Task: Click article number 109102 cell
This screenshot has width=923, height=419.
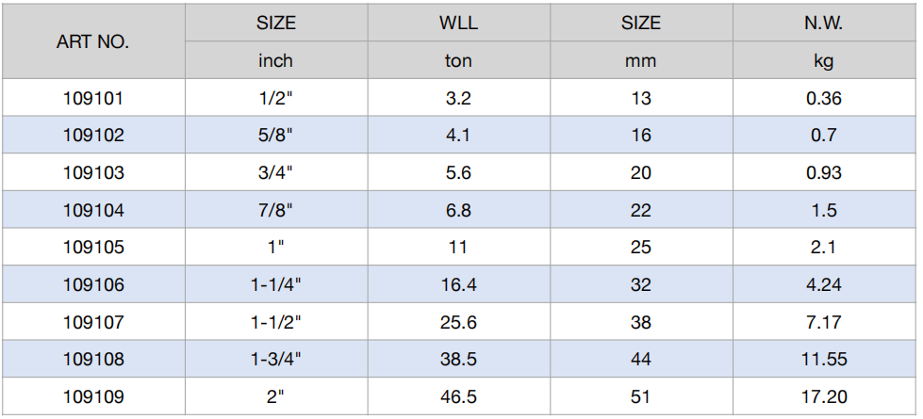Action: 93,136
